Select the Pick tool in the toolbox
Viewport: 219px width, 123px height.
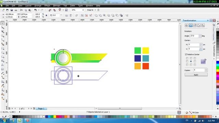pyautogui.click(x=2, y=23)
